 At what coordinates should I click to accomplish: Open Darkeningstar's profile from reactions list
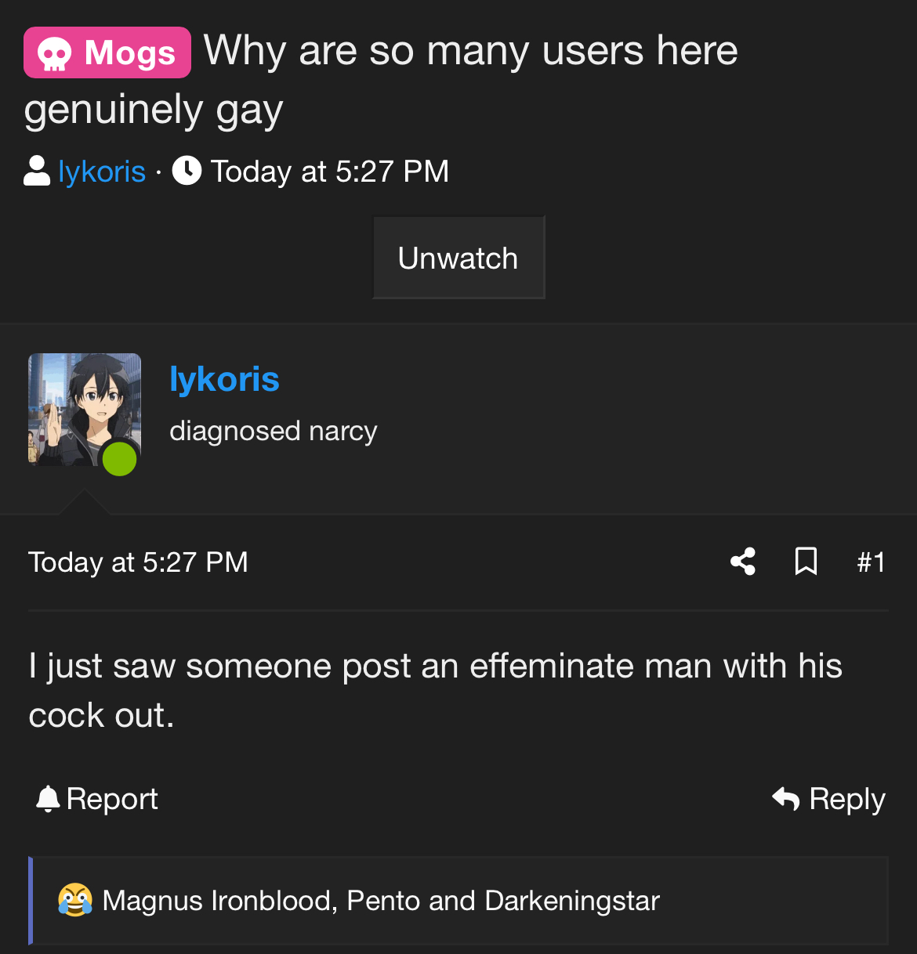tap(572, 901)
